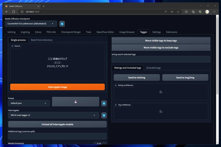This screenshot has height=147, width=221.
Task: Click the Send to img2img button
Action: [x=185, y=78]
